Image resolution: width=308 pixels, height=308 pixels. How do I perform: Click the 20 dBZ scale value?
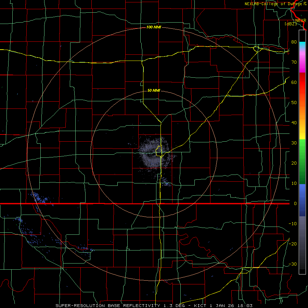(294, 163)
